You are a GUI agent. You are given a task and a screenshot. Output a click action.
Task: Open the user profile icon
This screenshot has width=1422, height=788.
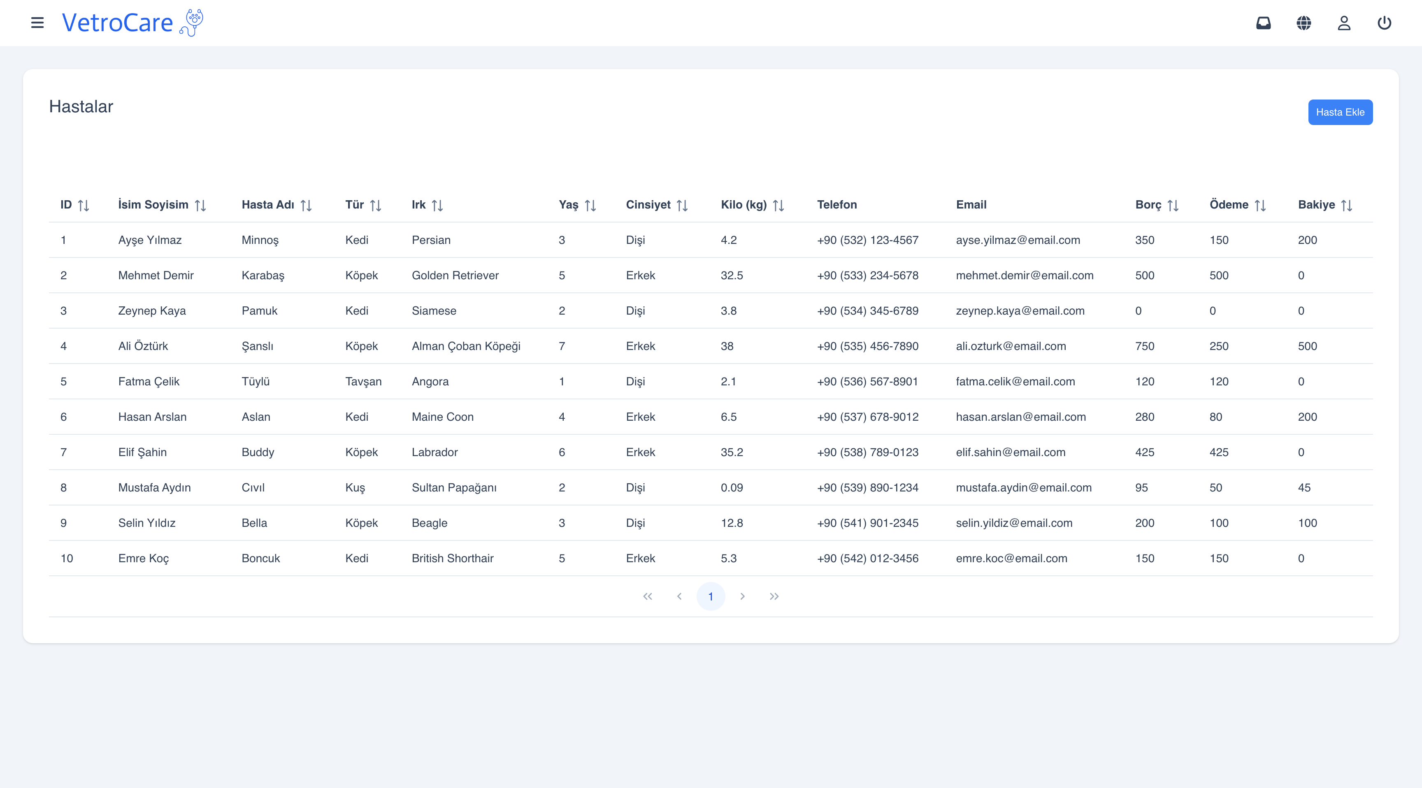[1343, 23]
